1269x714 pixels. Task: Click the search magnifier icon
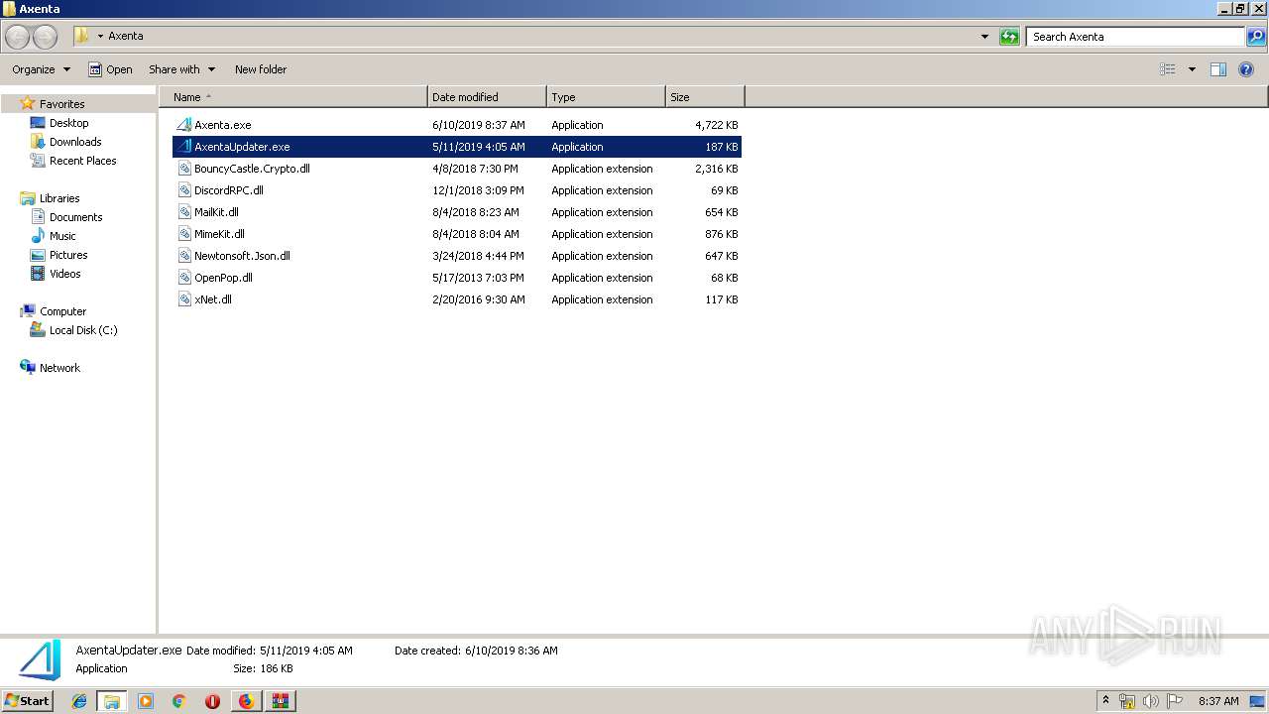pyautogui.click(x=1256, y=37)
